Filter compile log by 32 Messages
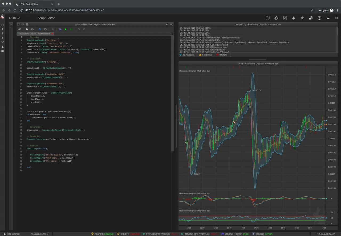341x236 pixels. click(187, 55)
